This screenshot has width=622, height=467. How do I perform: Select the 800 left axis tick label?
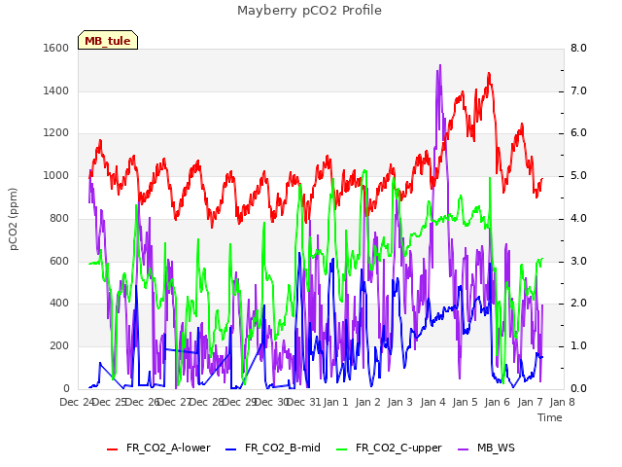coord(59,218)
